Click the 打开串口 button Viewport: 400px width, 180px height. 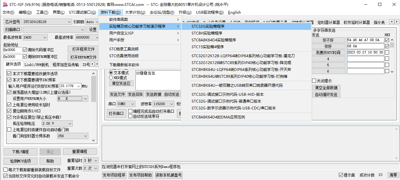click(x=116, y=113)
